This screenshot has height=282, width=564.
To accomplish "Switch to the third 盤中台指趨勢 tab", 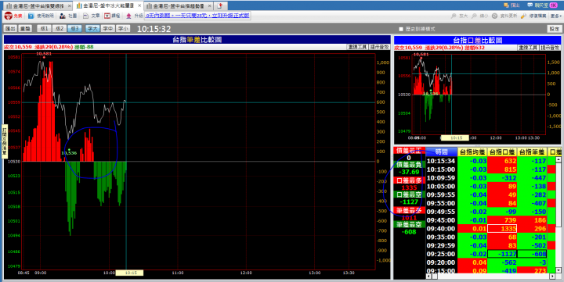I will pyautogui.click(x=179, y=6).
